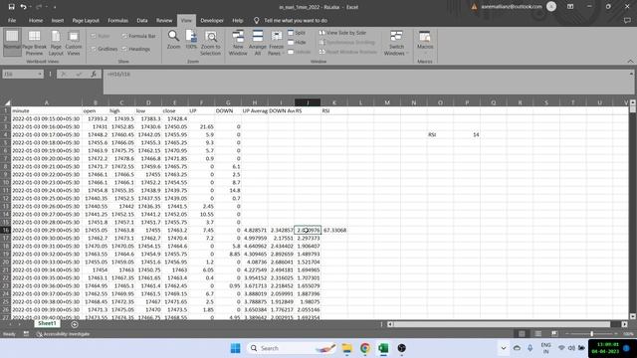
Task: Click the macro recording status bar icon
Action: [x=26, y=334]
